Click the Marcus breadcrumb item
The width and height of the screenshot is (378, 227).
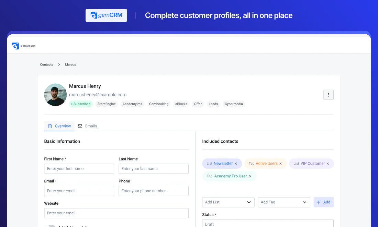coord(70,64)
